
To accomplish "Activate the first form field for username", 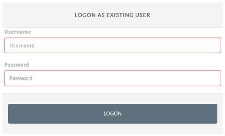I will (x=112, y=45).
